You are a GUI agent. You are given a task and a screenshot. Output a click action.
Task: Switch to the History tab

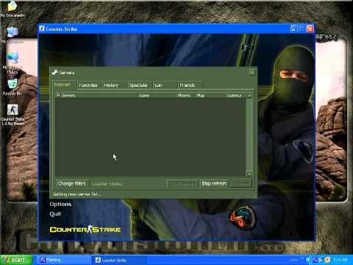coord(115,85)
